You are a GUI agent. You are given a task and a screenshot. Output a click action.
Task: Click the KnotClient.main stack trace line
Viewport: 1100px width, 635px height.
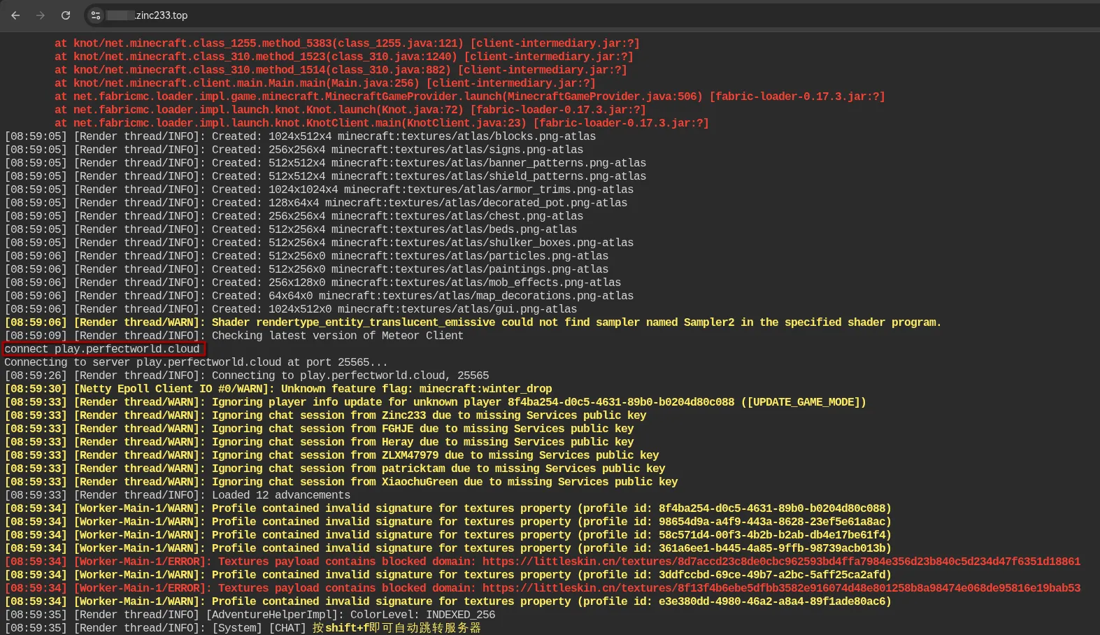click(x=381, y=123)
